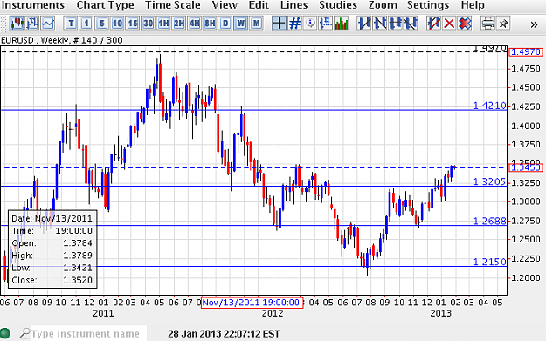The height and width of the screenshot is (341, 546).
Task: Click the Nov/13/2011 time axis marker
Action: [252, 303]
